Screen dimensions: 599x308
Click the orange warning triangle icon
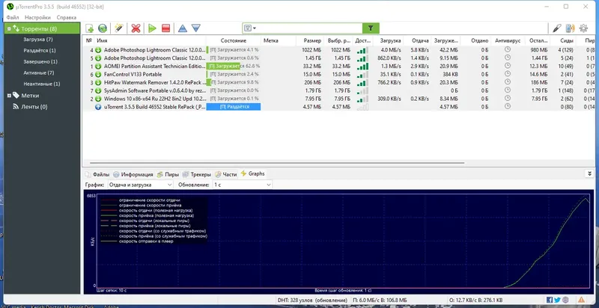pyautogui.click(x=582, y=300)
